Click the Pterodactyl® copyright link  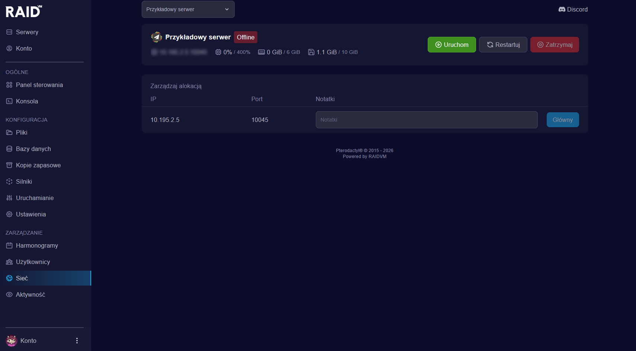(364, 151)
